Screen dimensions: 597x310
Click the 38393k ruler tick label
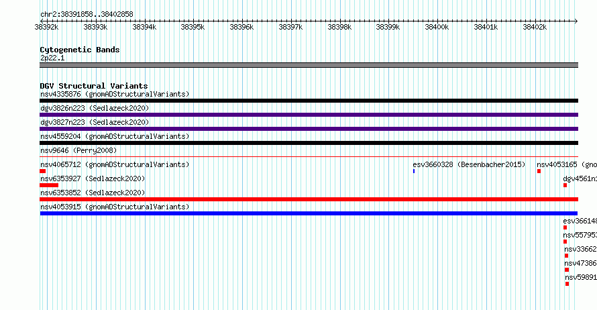coord(95,27)
